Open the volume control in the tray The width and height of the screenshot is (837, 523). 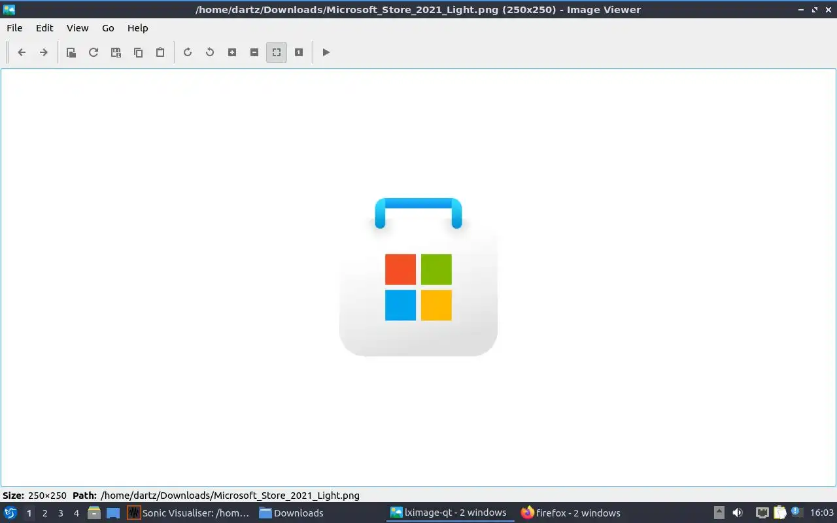point(738,513)
